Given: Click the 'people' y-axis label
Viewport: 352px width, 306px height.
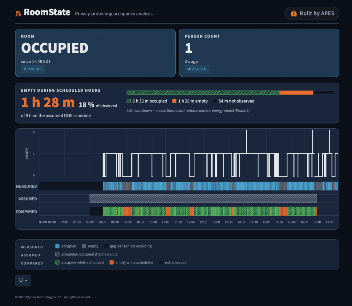Looking at the screenshot, I should (x=26, y=153).
